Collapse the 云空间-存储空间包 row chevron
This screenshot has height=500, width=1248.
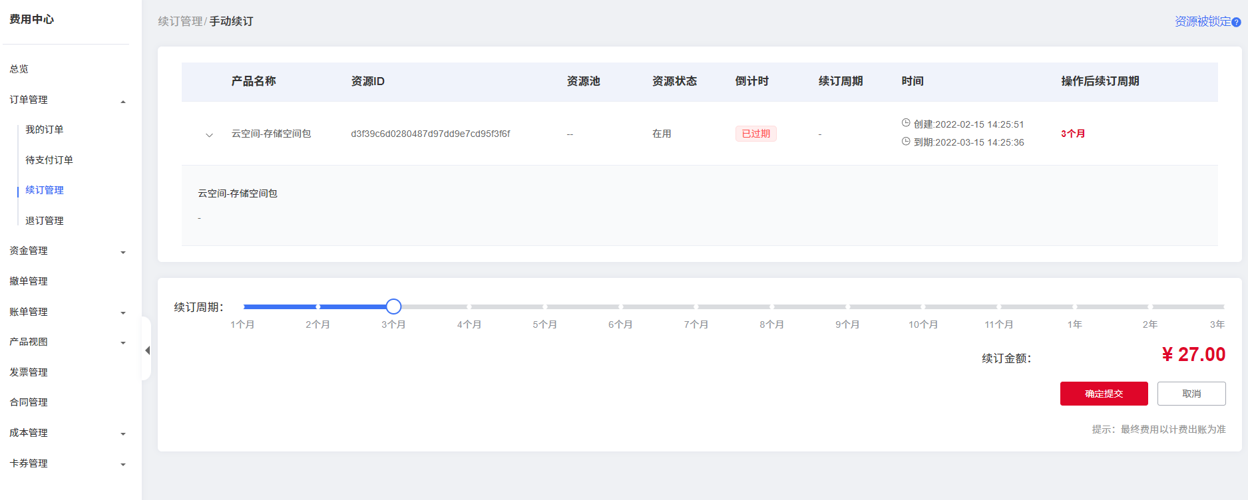[209, 135]
